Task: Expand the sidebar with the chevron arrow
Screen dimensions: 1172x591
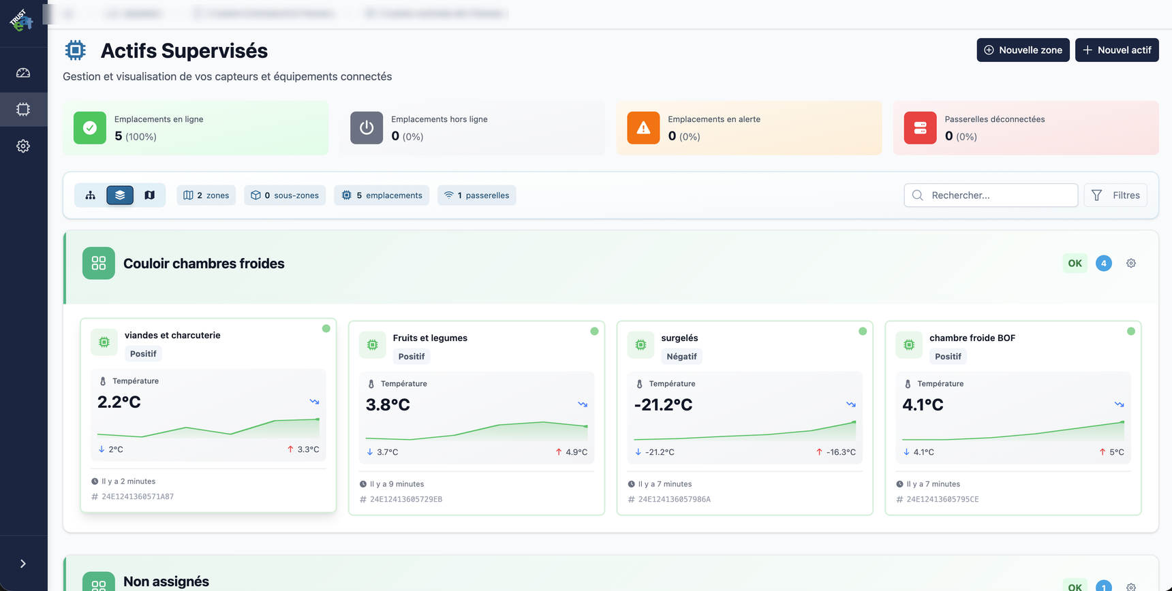Action: point(23,564)
